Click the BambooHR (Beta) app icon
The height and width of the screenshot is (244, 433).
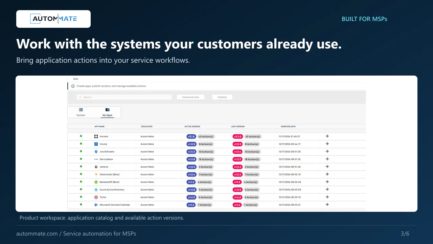click(96, 182)
